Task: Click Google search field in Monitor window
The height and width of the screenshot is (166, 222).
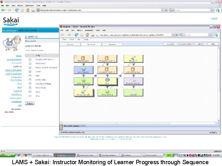Action: pos(196,35)
